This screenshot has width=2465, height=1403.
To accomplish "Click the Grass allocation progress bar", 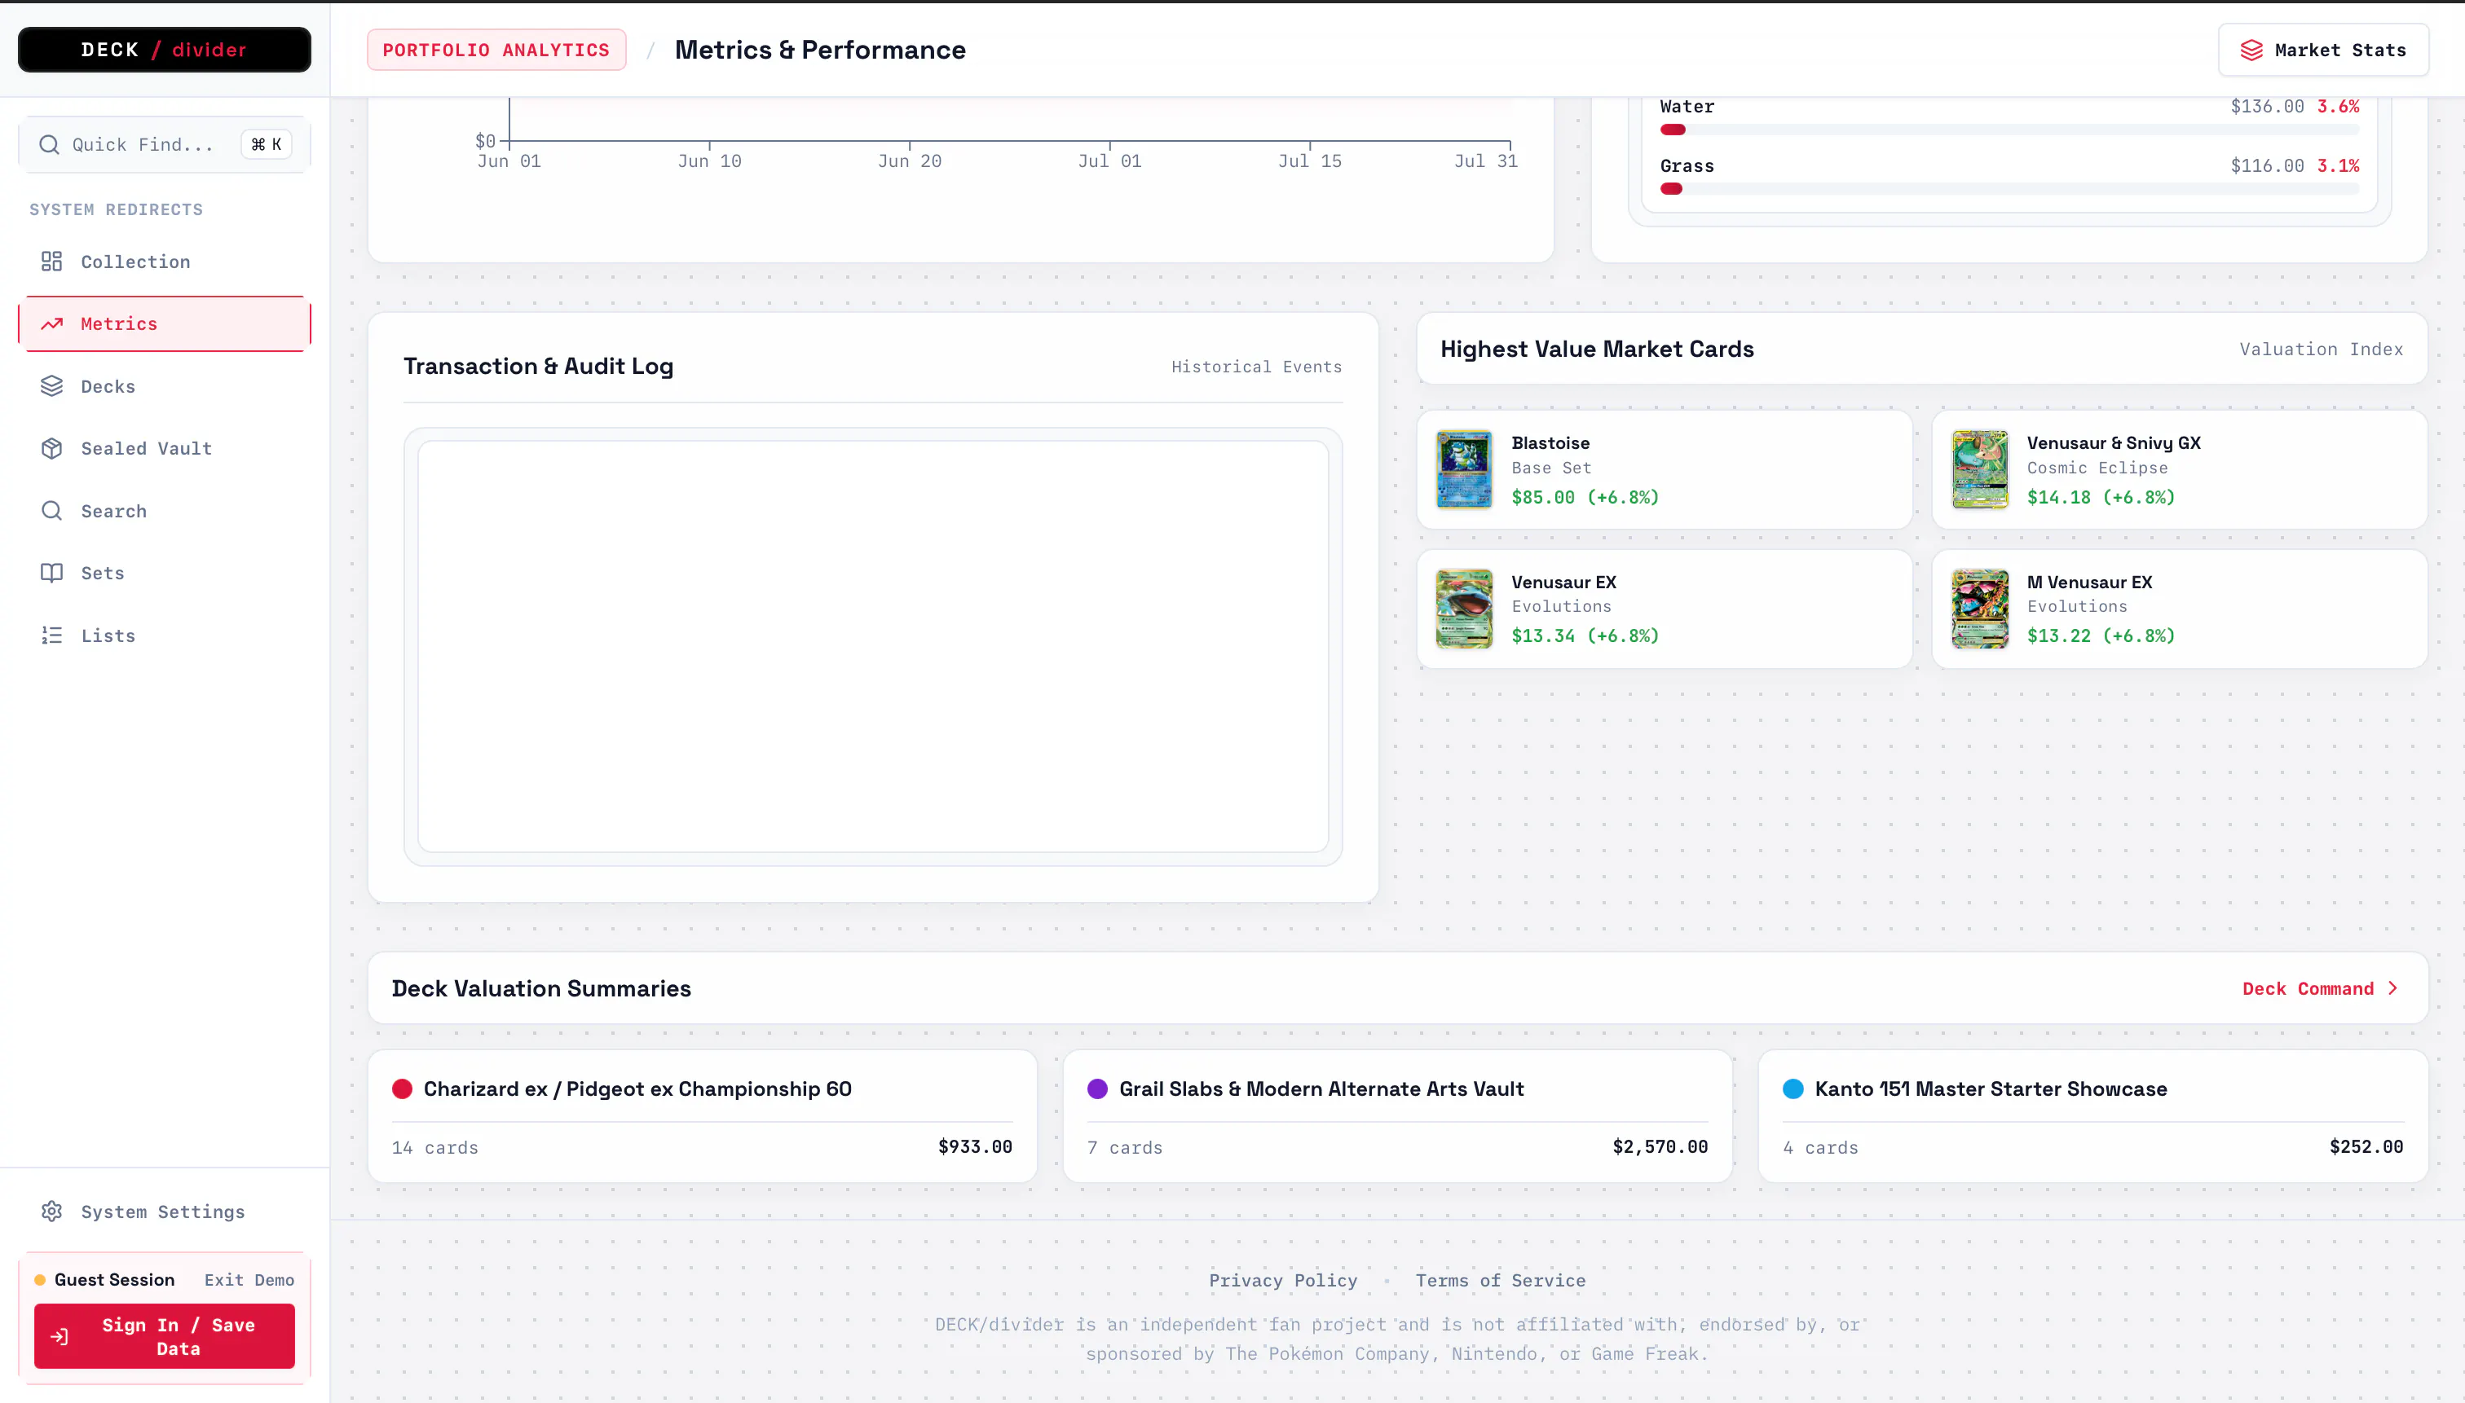I will 2009,189.
